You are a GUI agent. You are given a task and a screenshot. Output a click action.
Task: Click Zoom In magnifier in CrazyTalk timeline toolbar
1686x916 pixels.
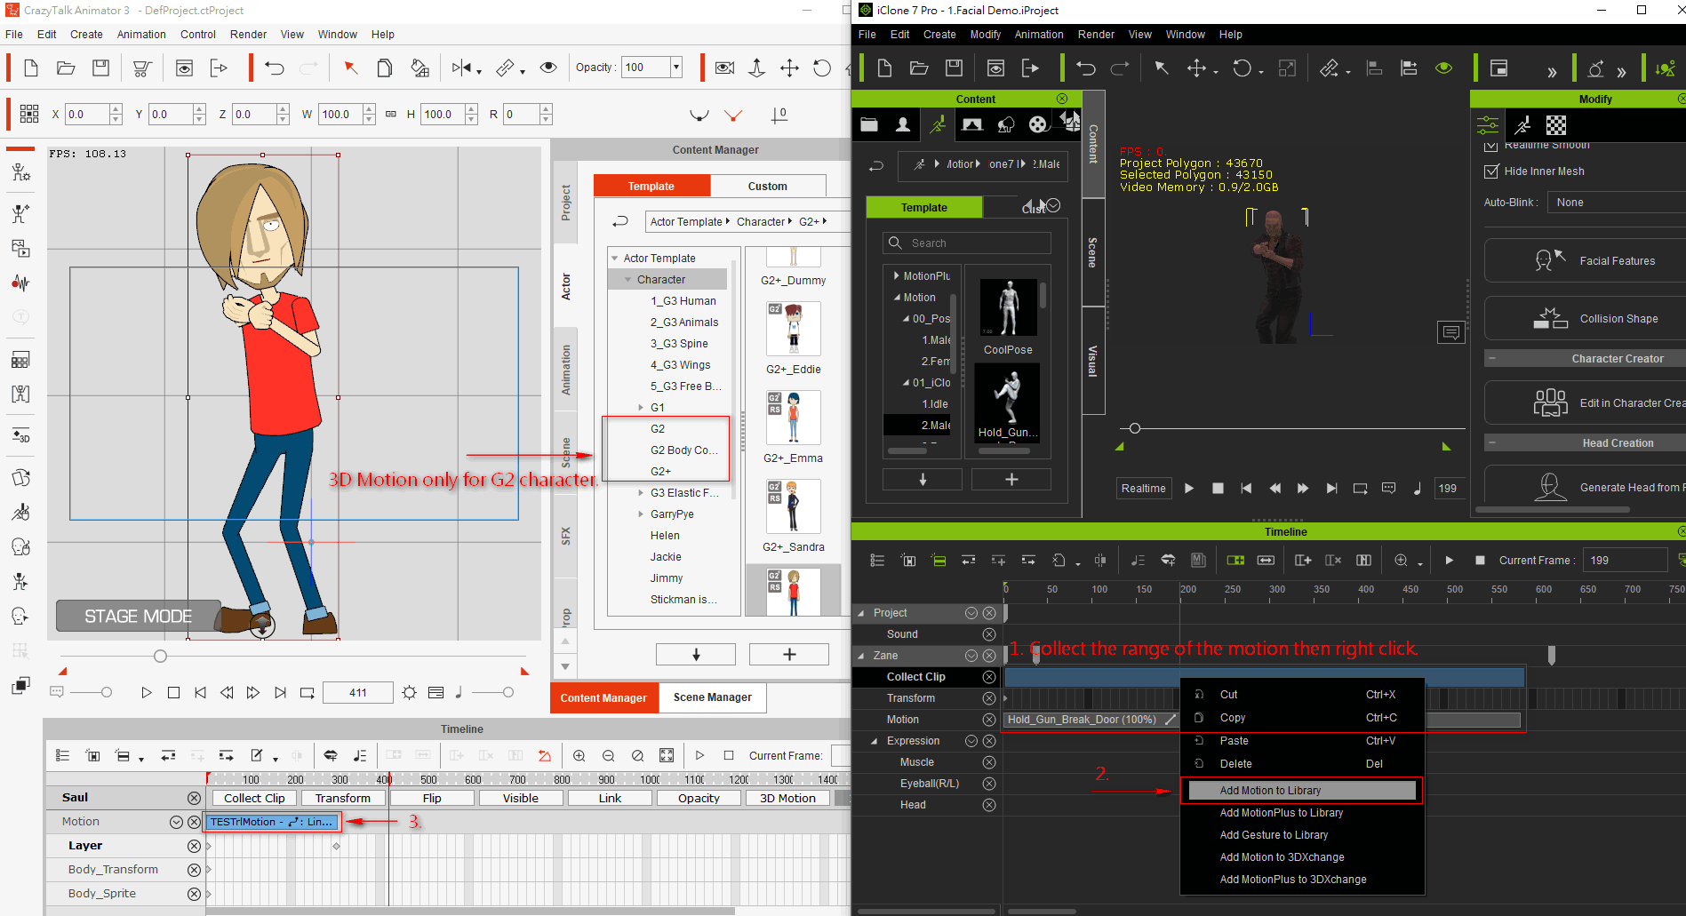pyautogui.click(x=579, y=755)
